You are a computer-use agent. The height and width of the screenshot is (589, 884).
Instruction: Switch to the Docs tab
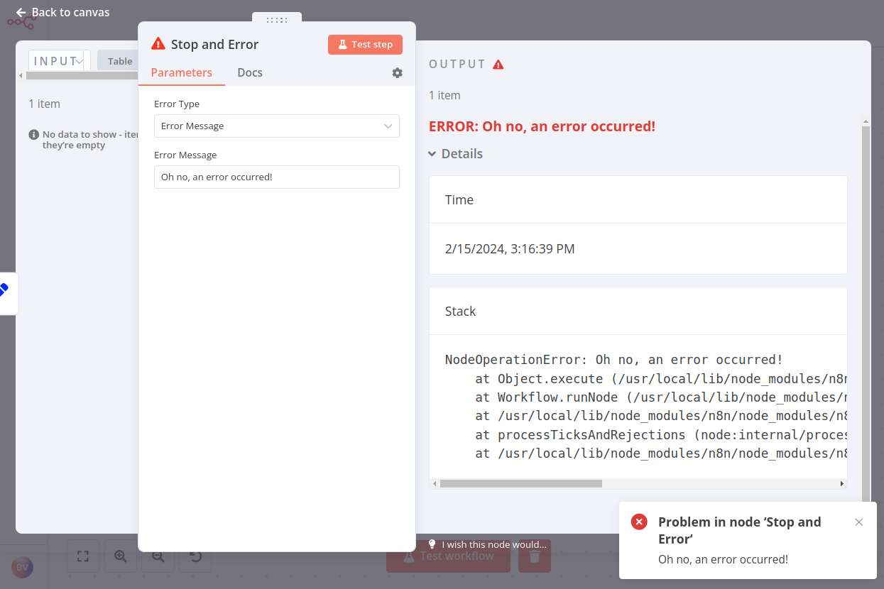click(249, 72)
